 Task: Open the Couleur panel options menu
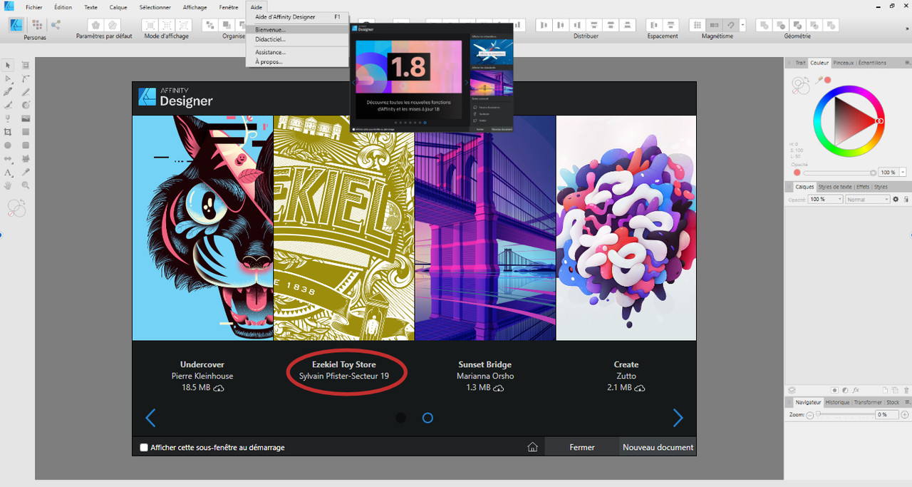(x=907, y=63)
